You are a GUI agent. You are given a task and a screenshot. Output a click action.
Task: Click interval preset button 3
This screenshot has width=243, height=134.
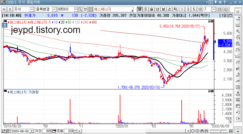point(188,9)
